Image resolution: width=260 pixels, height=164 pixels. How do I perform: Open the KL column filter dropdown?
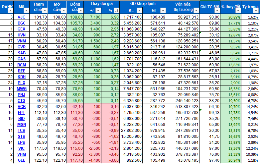tap(139, 11)
